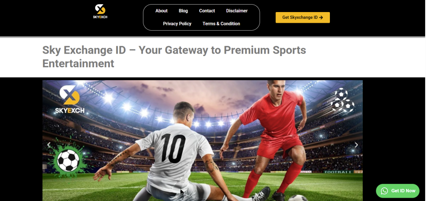Click the Get ID Now button
This screenshot has height=201, width=426.
(397, 191)
